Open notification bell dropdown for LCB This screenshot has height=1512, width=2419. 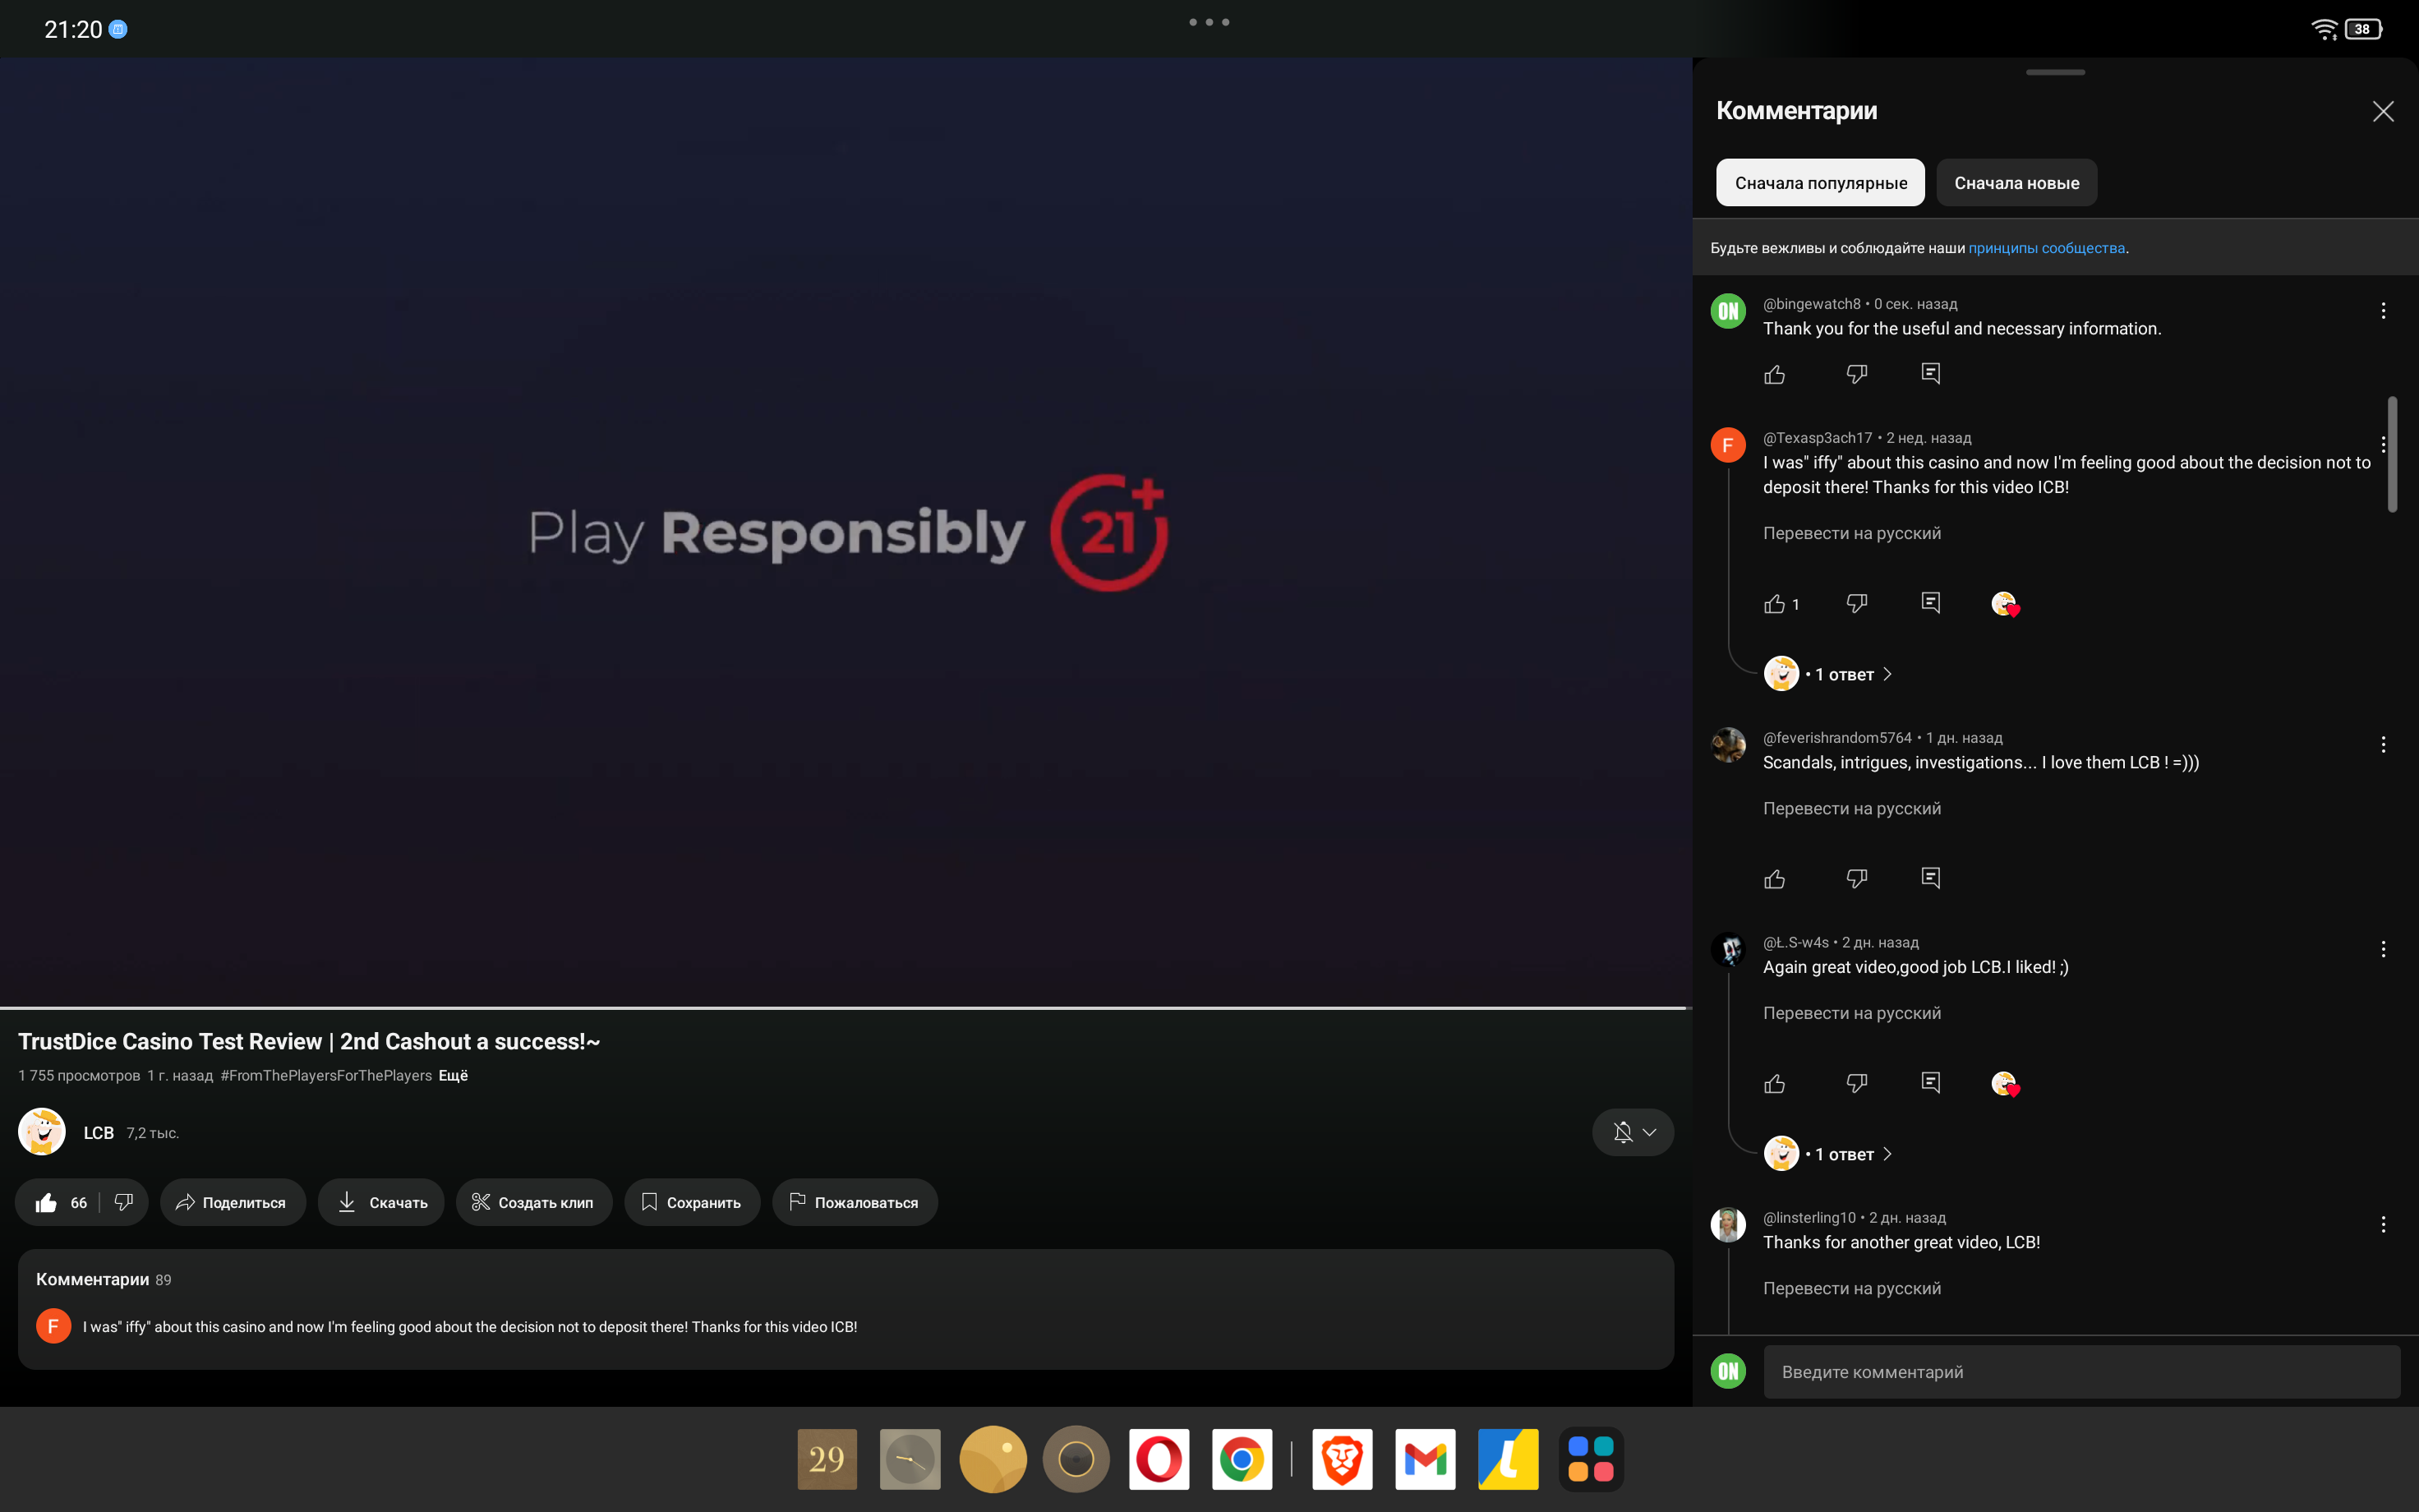coord(1633,1132)
